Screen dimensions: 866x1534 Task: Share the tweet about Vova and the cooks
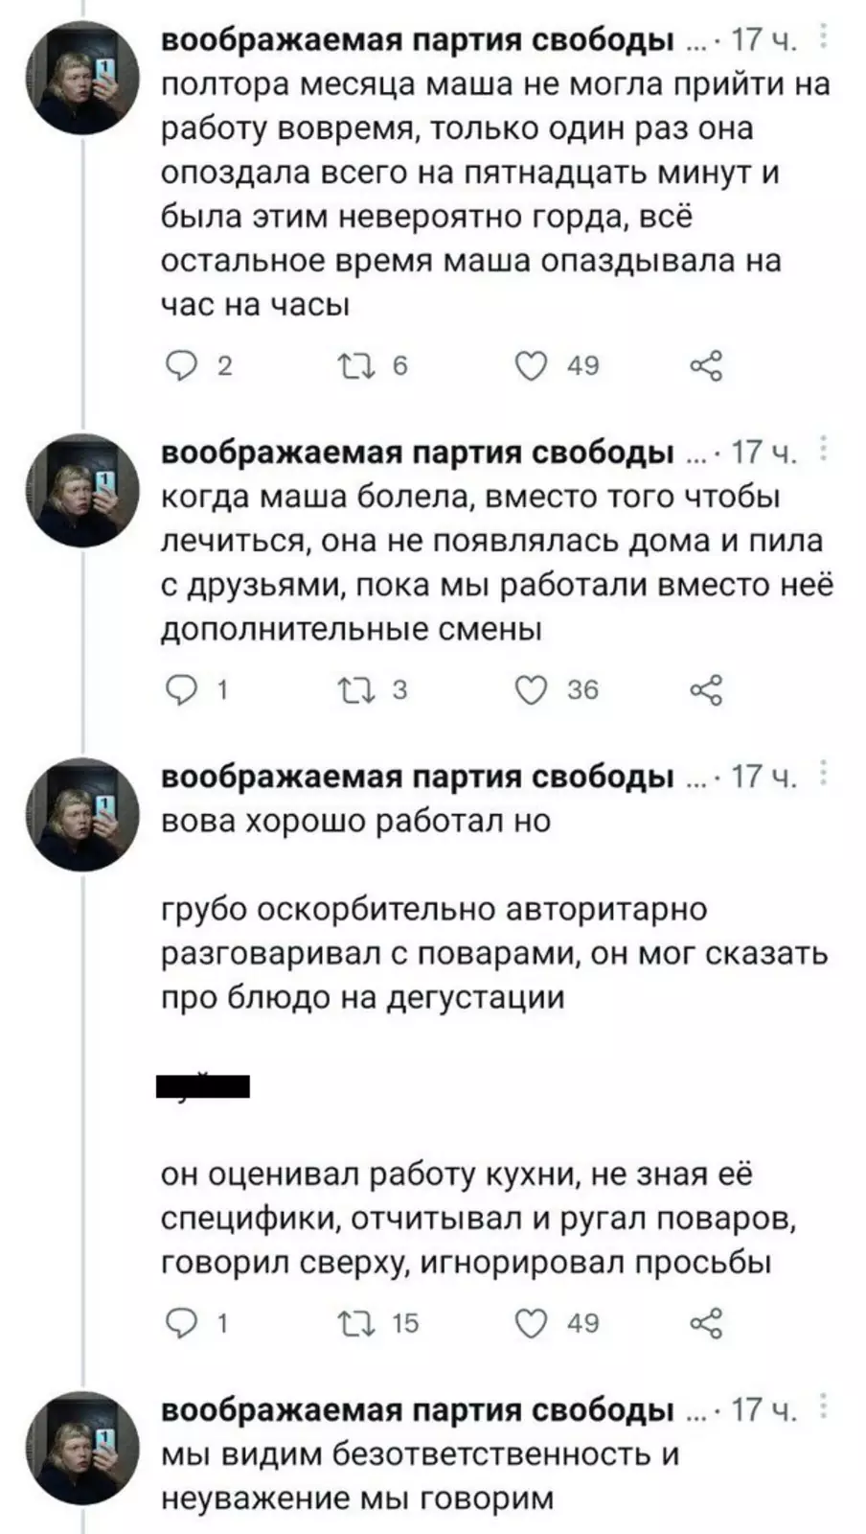click(706, 1323)
